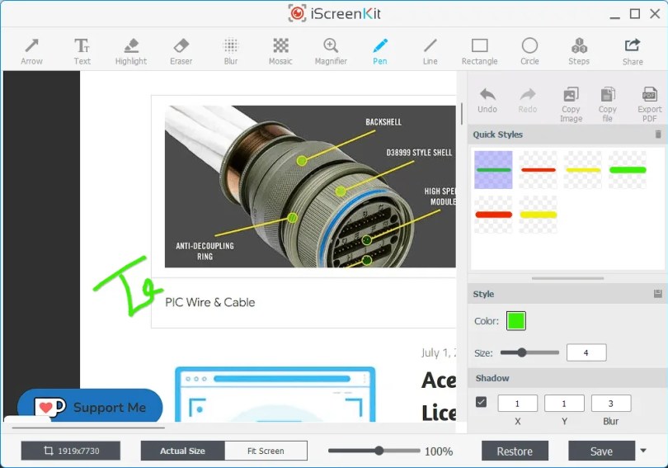Click the Shadow Y offset field
Screen dimensions: 668x468
tap(564, 404)
